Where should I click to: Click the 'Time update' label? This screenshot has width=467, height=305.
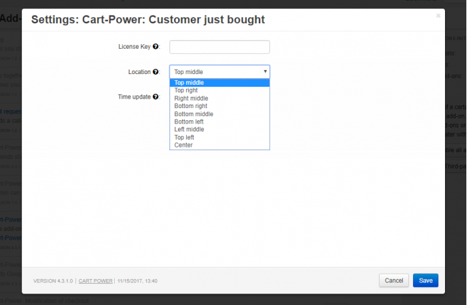134,97
